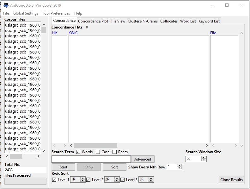Open the Global Settings menu
The width and height of the screenshot is (250, 189).
click(x=26, y=13)
